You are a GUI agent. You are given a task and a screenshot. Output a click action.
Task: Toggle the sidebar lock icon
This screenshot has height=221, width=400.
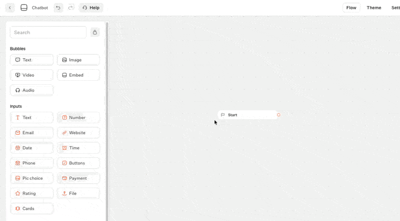point(95,32)
